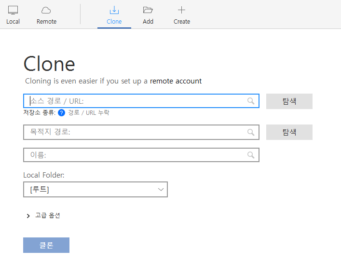Click the Add folder icon
This screenshot has height=277, width=341.
click(x=148, y=10)
